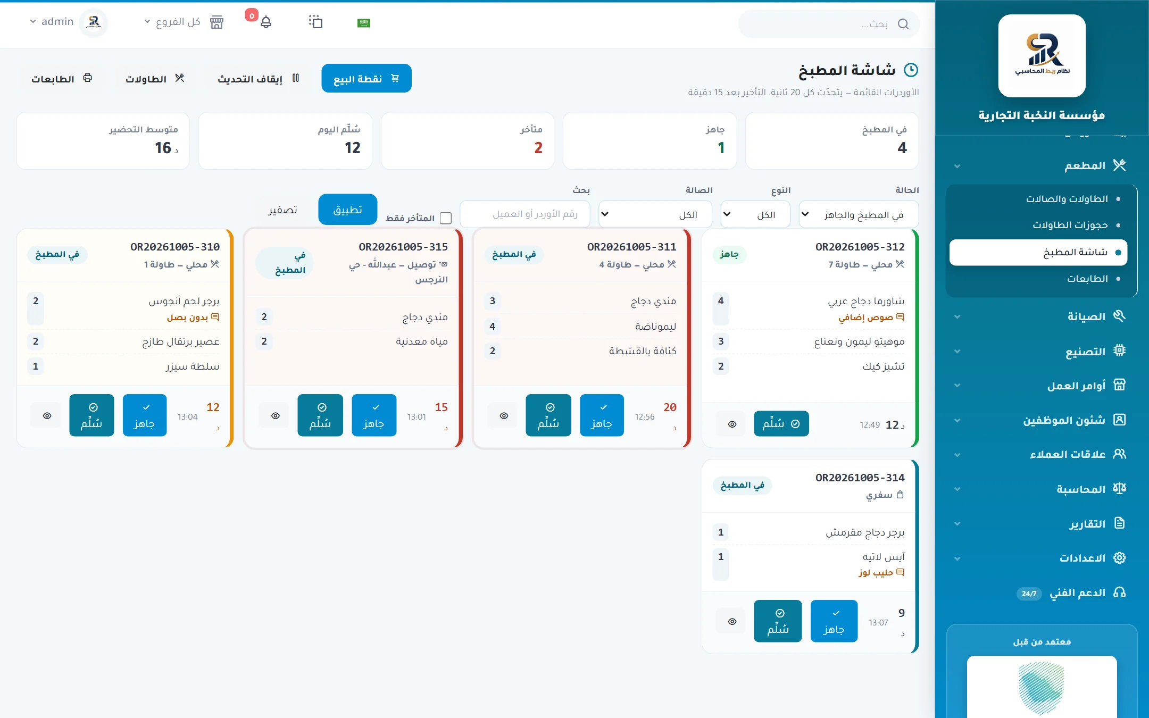Click the الدعم الفني headset icon
Image resolution: width=1149 pixels, height=718 pixels.
pos(1119,592)
